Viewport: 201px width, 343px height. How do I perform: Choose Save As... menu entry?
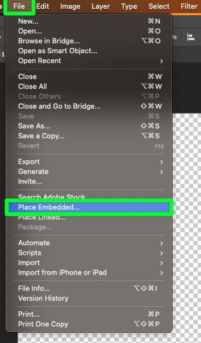(x=89, y=126)
